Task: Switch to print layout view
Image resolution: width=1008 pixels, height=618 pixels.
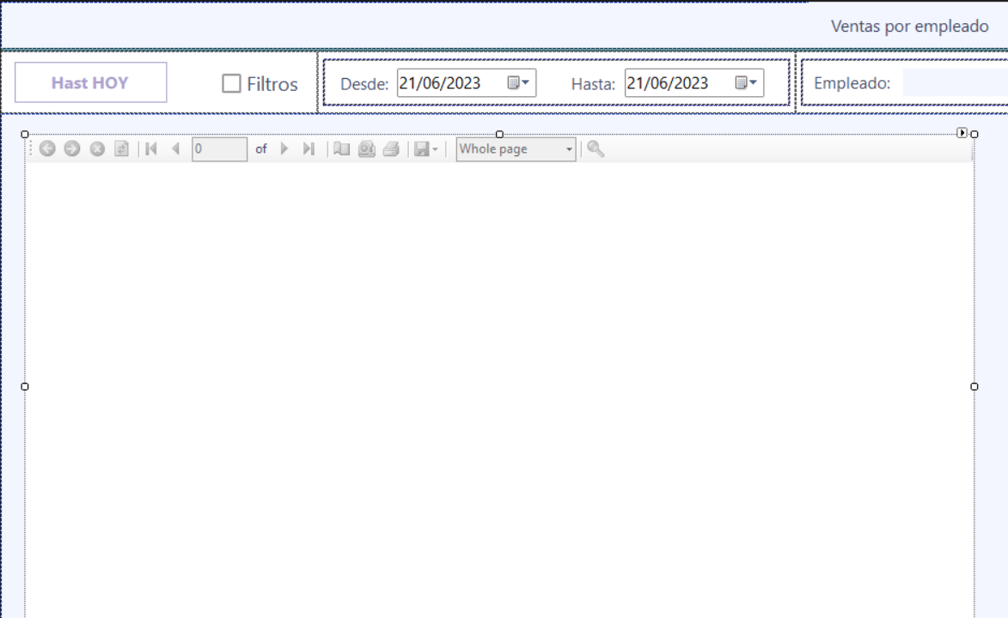Action: 367,149
